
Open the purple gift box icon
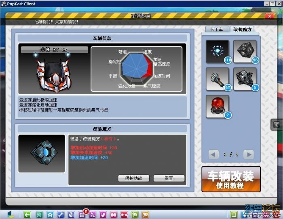(82, 215)
